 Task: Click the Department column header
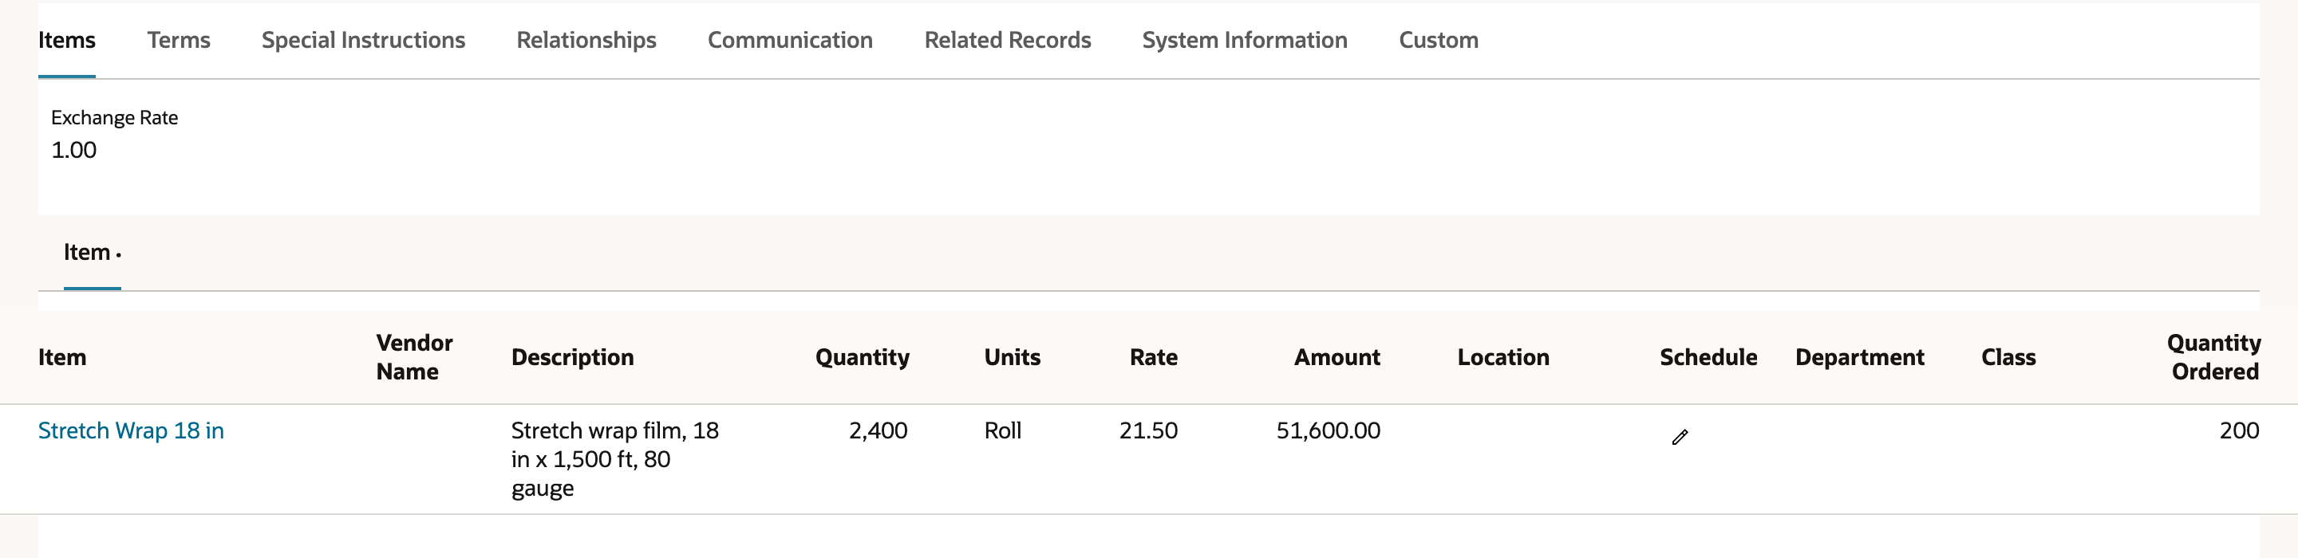[x=1859, y=357]
